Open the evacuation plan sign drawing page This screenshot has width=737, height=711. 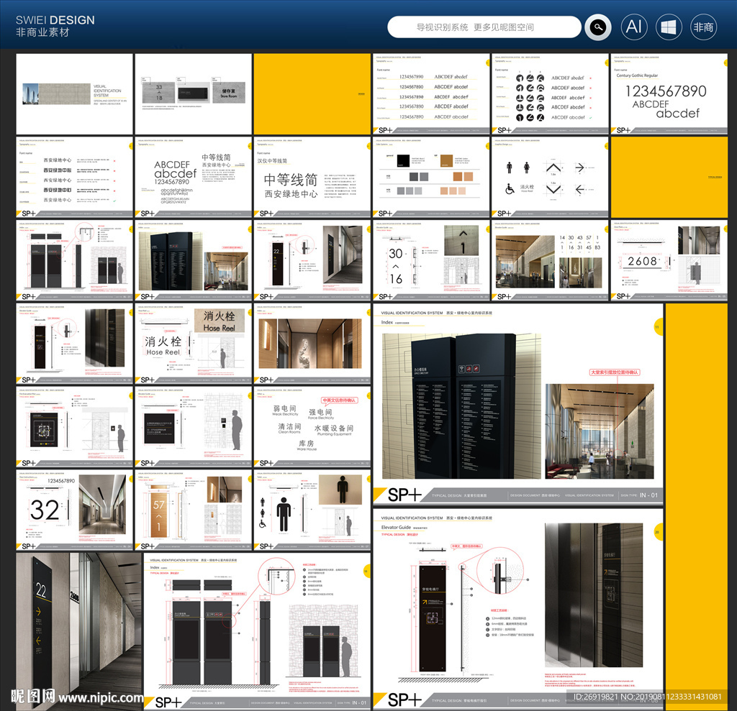74,426
